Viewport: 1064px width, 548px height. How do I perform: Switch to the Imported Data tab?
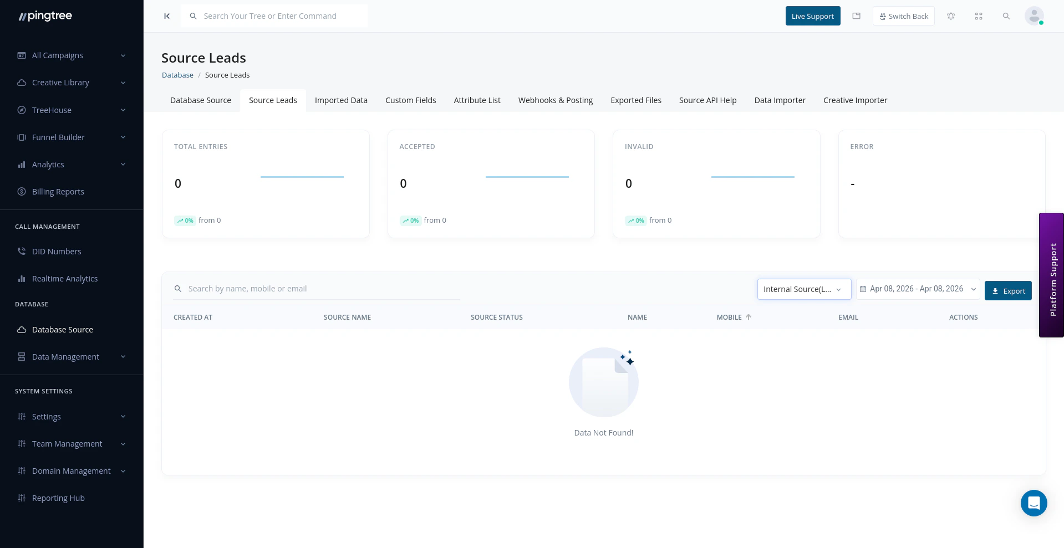coord(341,100)
